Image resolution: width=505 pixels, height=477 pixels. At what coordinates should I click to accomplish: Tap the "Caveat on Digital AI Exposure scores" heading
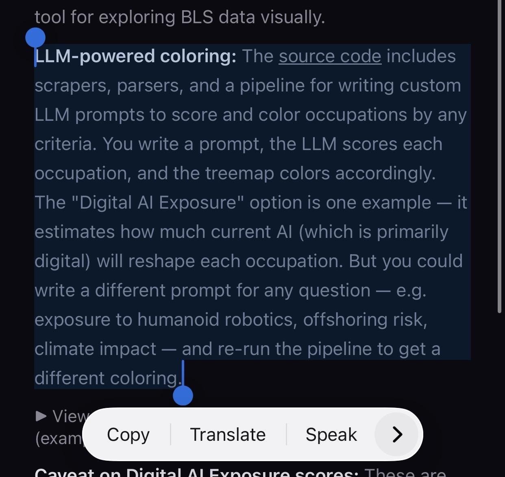coord(196,473)
